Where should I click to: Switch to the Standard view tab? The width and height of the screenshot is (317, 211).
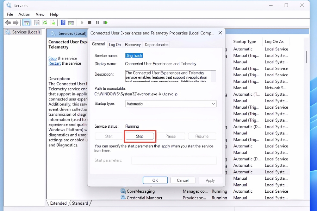coord(80,203)
